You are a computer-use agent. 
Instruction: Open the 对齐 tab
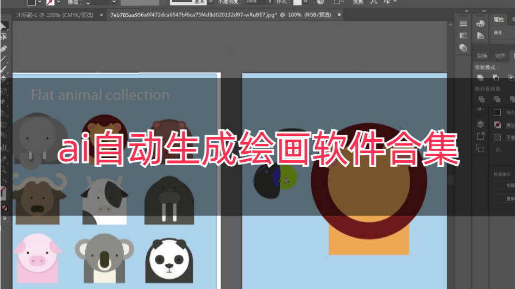(x=500, y=56)
